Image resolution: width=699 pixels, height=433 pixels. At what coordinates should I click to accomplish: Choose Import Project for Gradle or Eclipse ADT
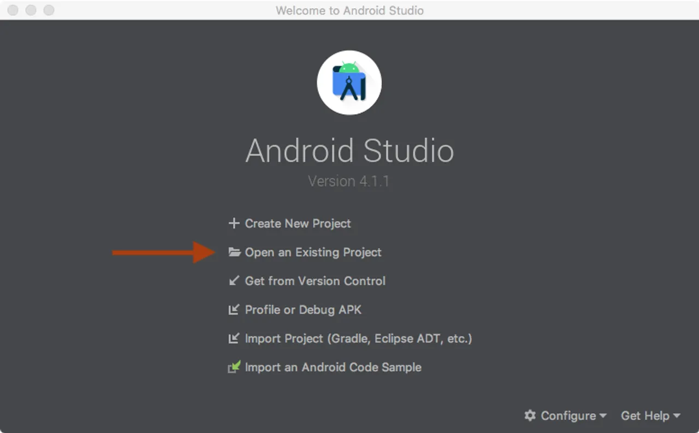(358, 338)
